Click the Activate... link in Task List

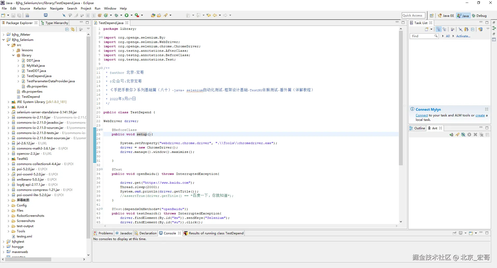pyautogui.click(x=463, y=36)
